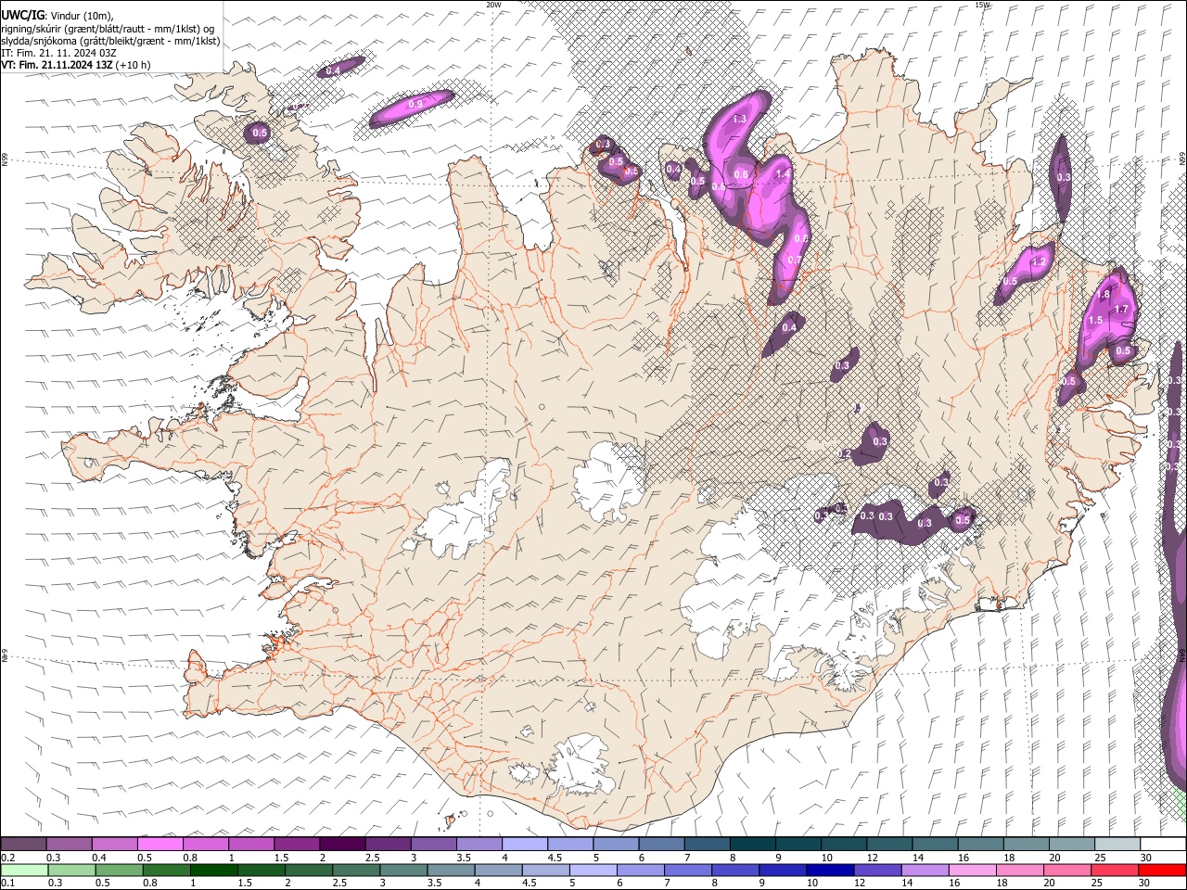The width and height of the screenshot is (1187, 890).
Task: Select the top-row legend swatch starting at 4
Action: 524,844
